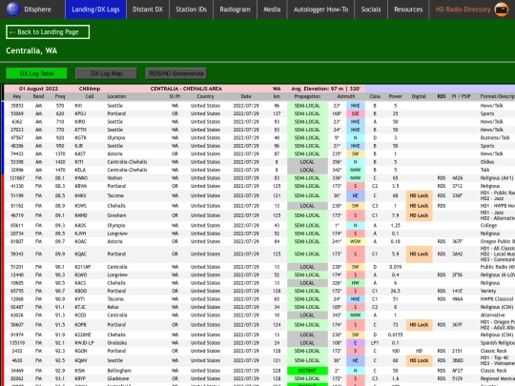Open the Media tab

[272, 10]
